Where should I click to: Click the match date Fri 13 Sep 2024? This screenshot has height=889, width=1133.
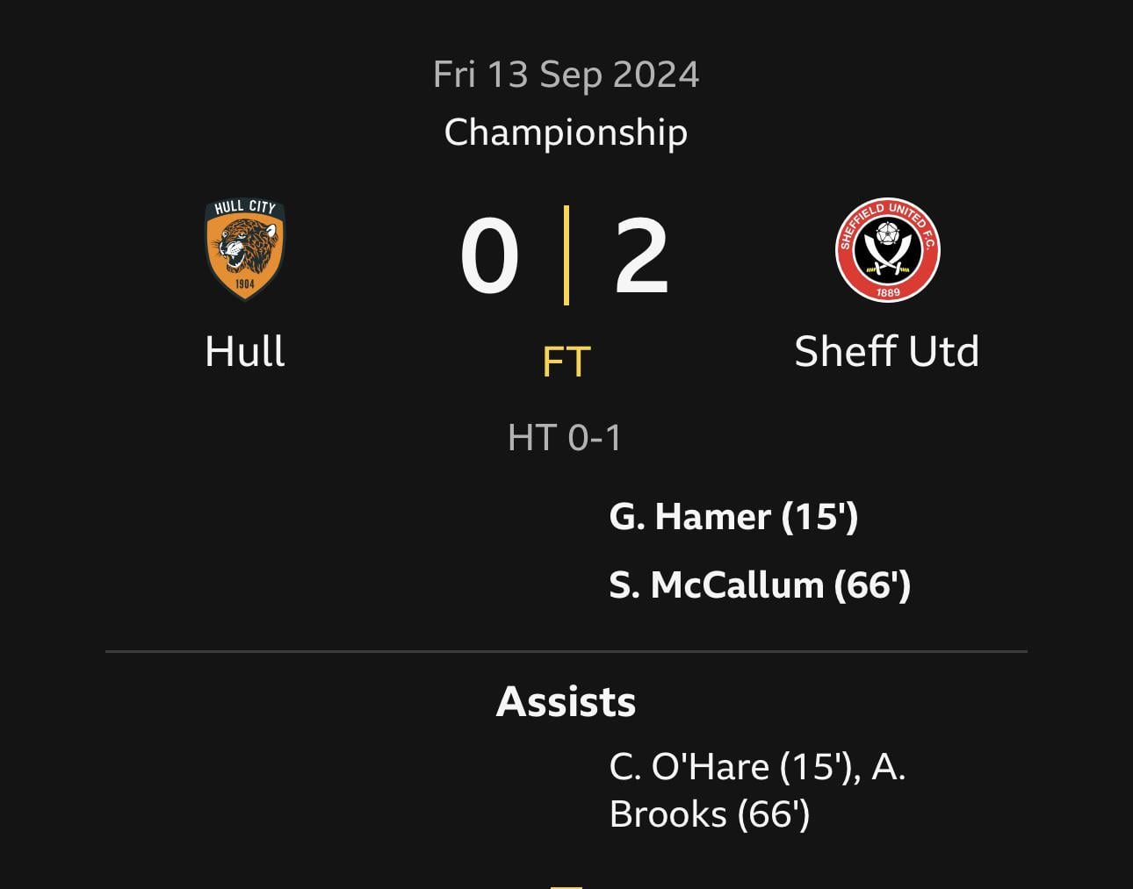coord(566,75)
